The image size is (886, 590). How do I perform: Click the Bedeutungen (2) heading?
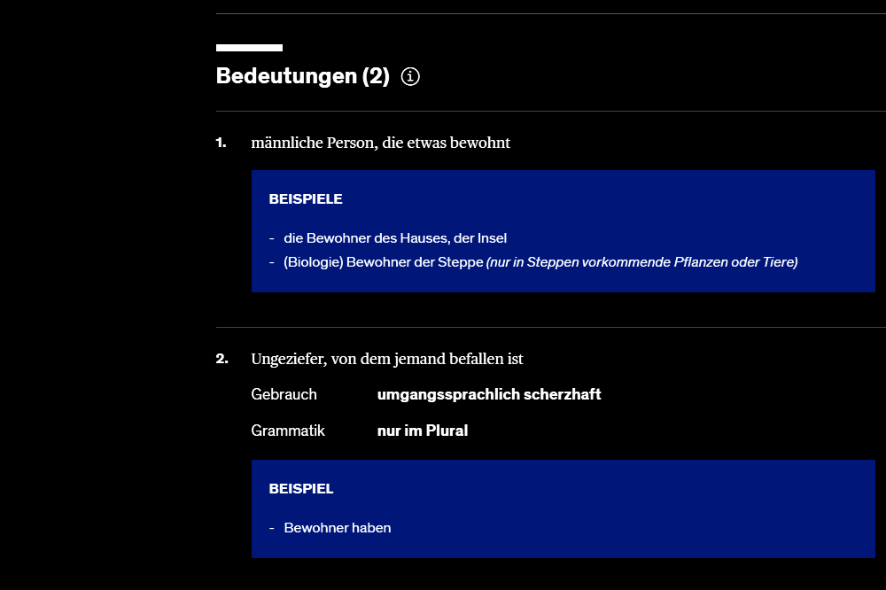302,76
